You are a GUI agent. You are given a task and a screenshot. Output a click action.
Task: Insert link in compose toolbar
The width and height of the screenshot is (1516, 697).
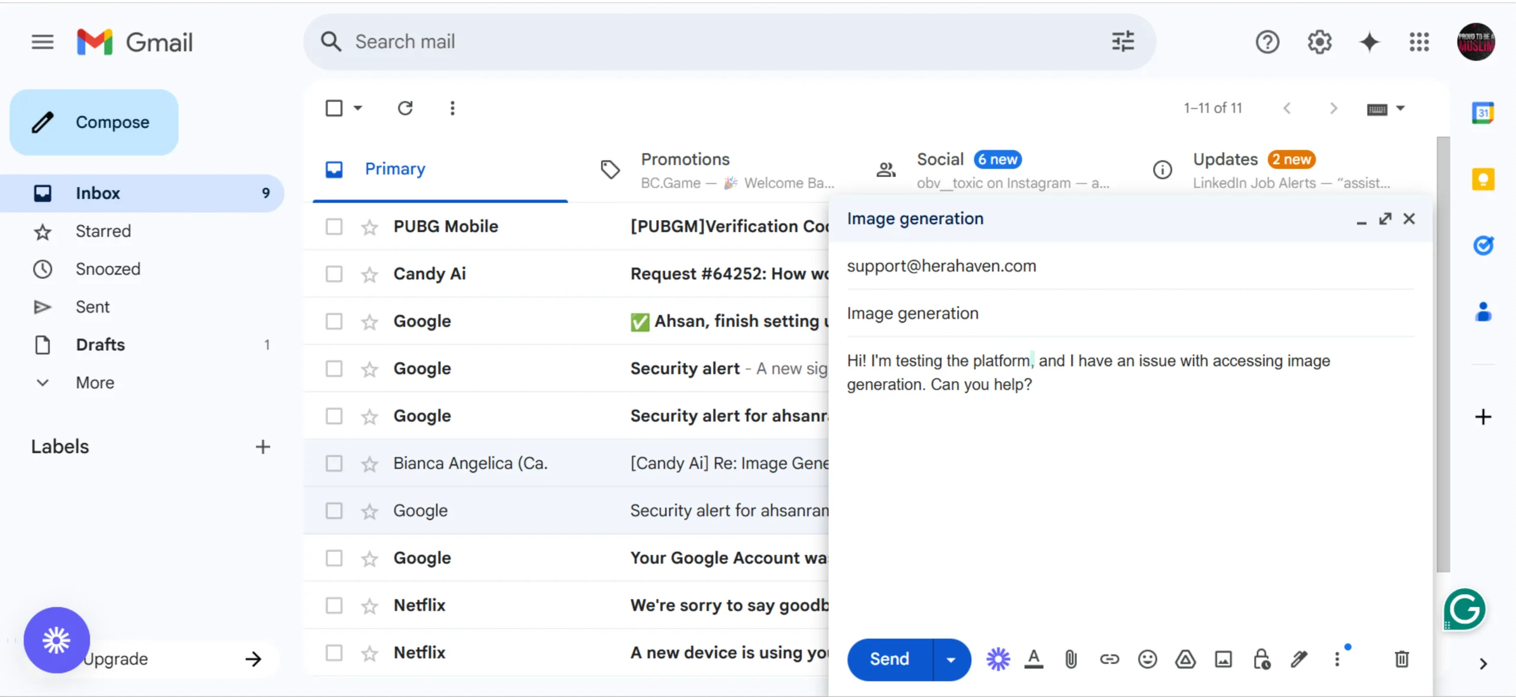point(1109,659)
